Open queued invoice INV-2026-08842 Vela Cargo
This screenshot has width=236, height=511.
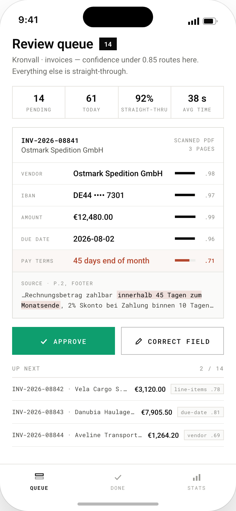(x=118, y=389)
